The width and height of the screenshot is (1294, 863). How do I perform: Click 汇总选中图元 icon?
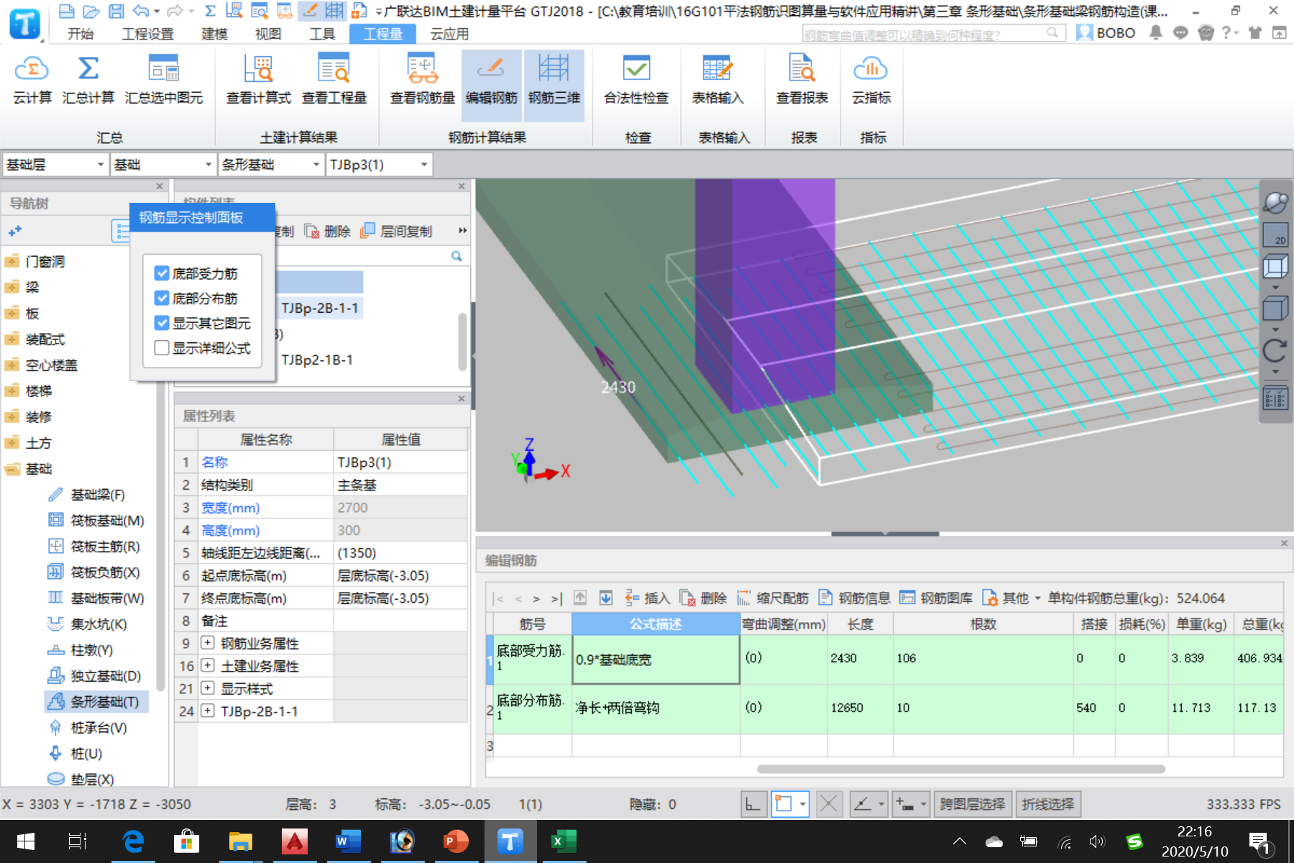point(164,80)
